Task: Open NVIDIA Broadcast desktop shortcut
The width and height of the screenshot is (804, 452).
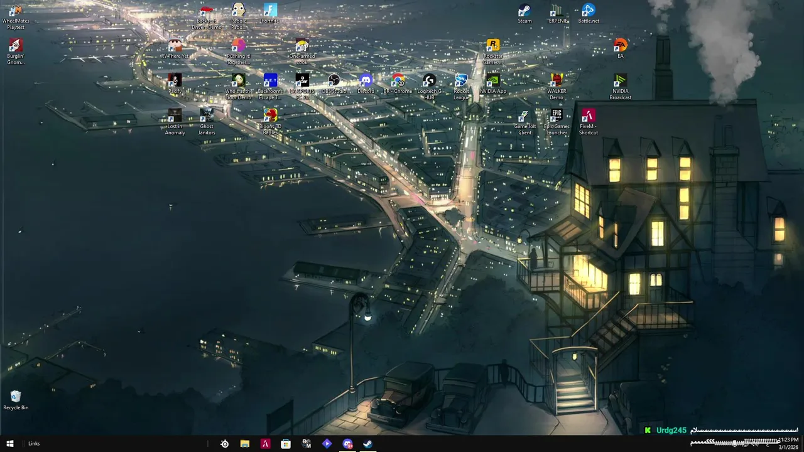Action: tap(621, 87)
